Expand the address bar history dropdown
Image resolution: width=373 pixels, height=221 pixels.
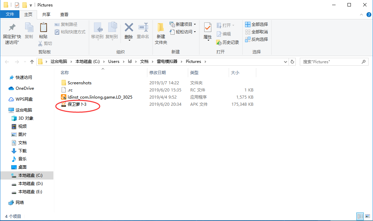pyautogui.click(x=286, y=62)
